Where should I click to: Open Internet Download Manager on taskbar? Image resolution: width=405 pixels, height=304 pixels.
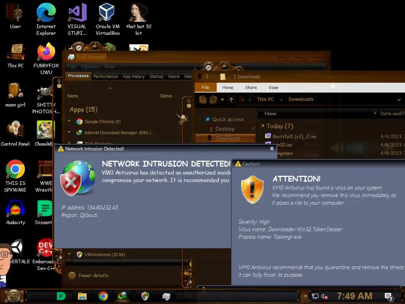pos(123,296)
